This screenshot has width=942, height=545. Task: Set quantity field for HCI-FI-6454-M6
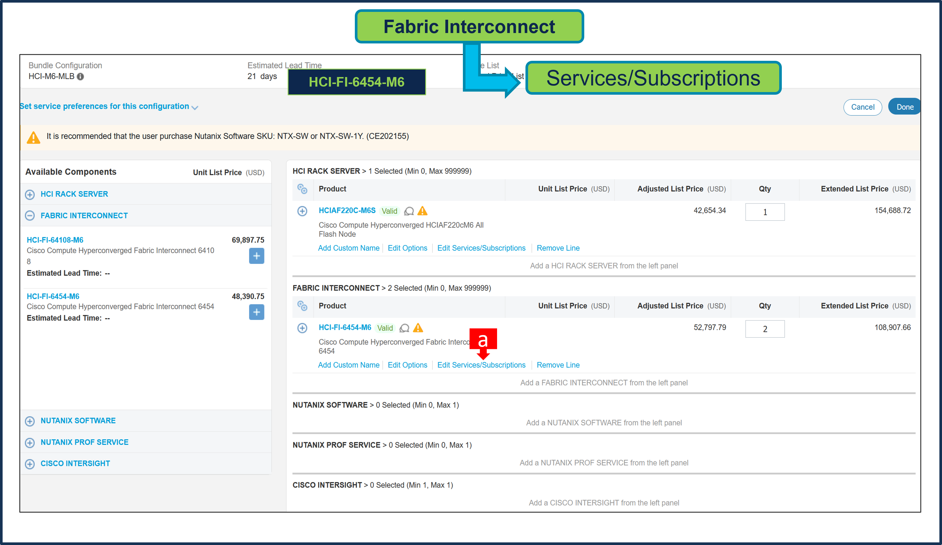[765, 329]
